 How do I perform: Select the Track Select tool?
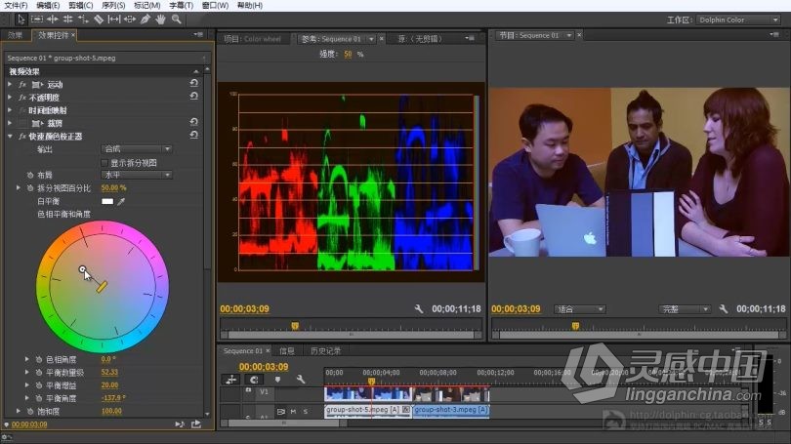(x=37, y=20)
